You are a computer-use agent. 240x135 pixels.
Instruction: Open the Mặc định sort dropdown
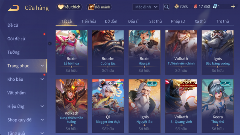coord(146,7)
